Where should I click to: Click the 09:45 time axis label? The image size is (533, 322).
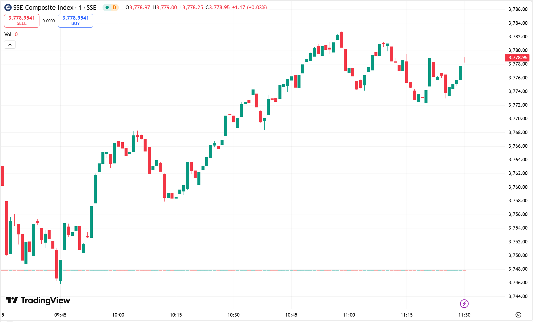click(60, 315)
